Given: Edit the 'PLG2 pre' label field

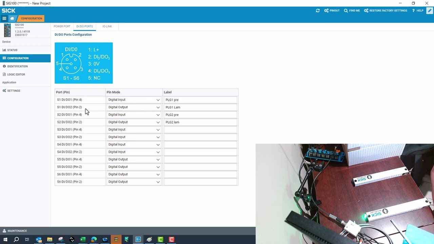Looking at the screenshot, I should (200, 115).
